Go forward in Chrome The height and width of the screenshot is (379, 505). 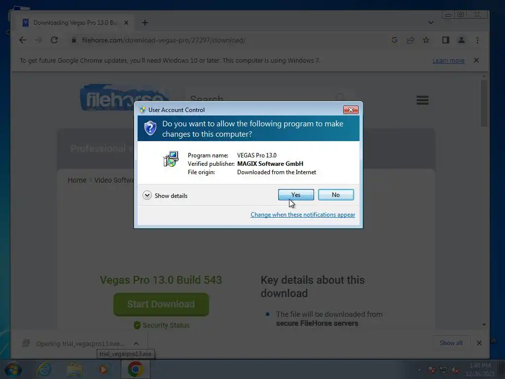(x=38, y=40)
